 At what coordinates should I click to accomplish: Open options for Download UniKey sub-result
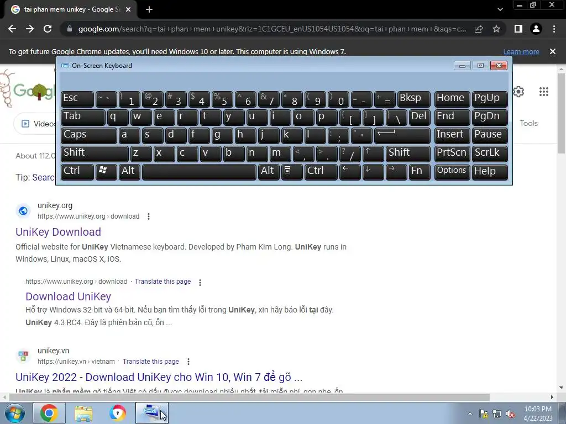click(200, 282)
